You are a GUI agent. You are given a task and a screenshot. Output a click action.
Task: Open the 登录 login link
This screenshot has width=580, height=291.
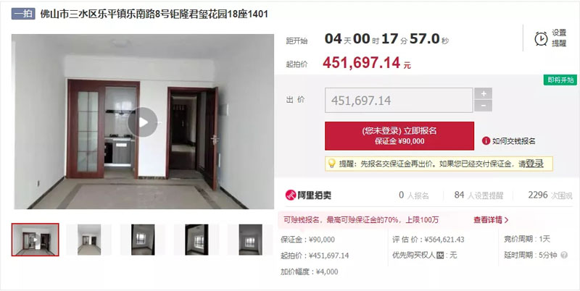tap(534, 164)
